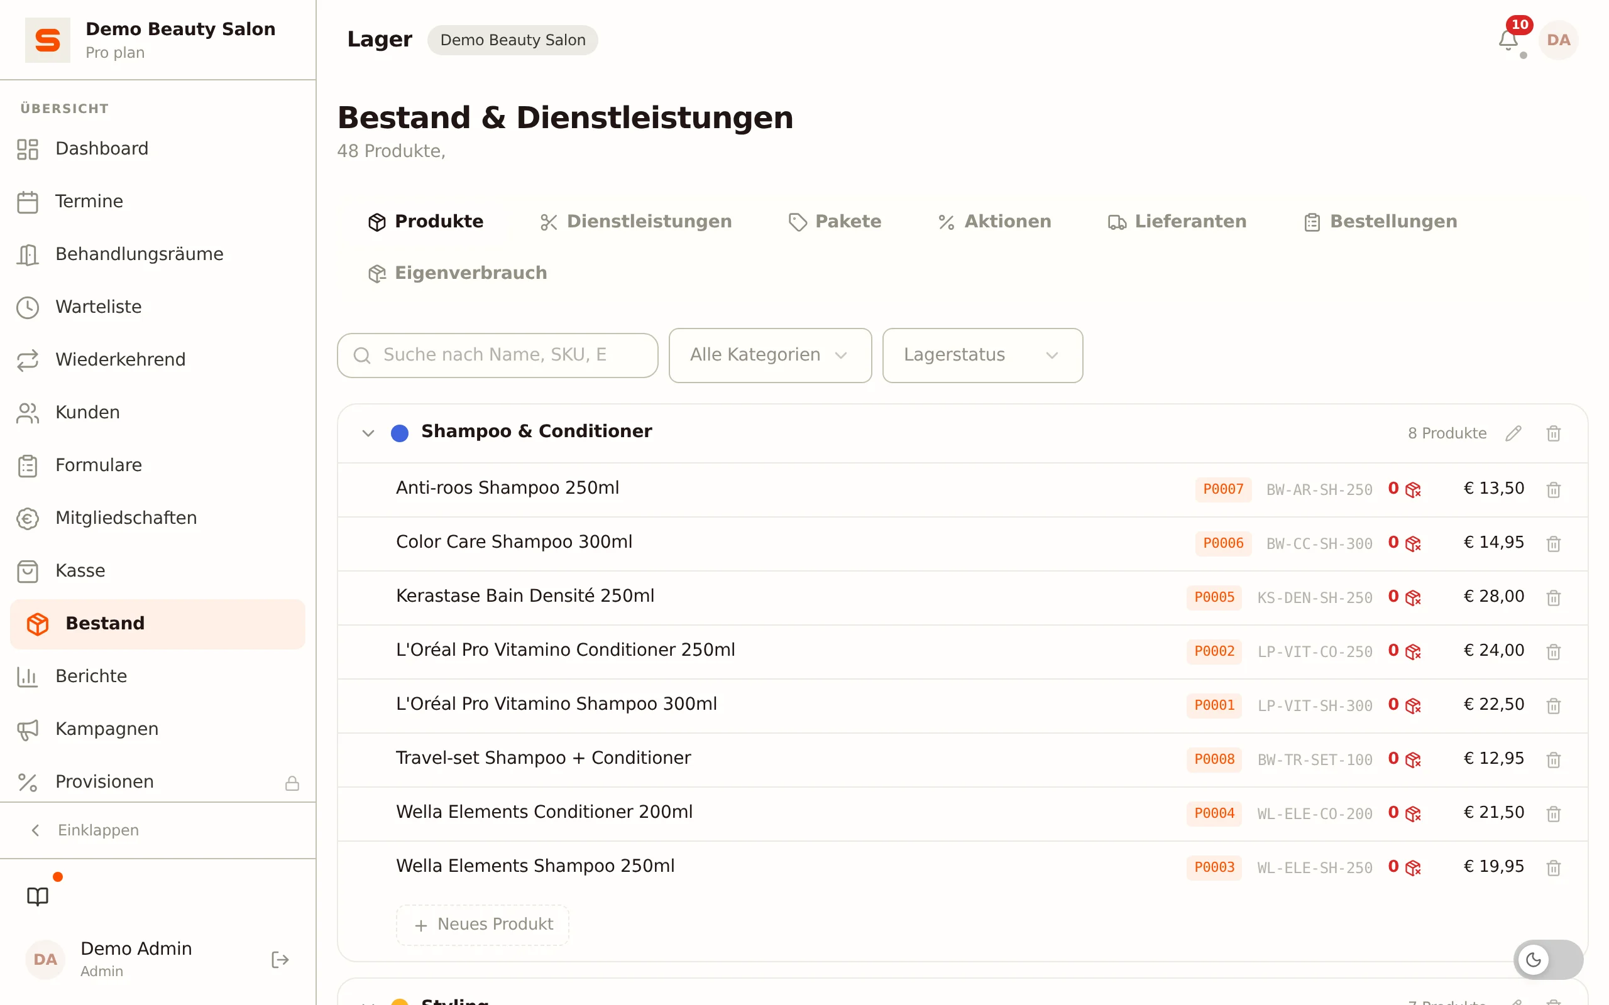
Task: Open Wiederkehrend in sidebar
Action: [158, 359]
